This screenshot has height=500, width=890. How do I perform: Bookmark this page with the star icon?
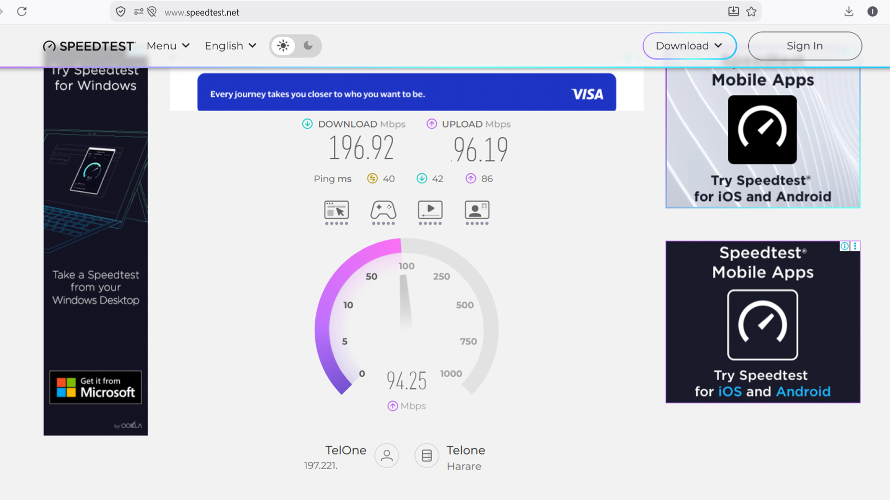pos(751,11)
